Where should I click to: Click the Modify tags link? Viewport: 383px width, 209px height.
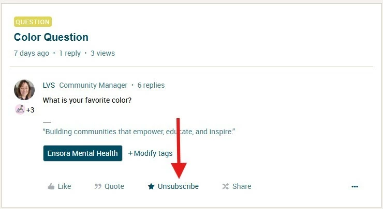pos(150,153)
